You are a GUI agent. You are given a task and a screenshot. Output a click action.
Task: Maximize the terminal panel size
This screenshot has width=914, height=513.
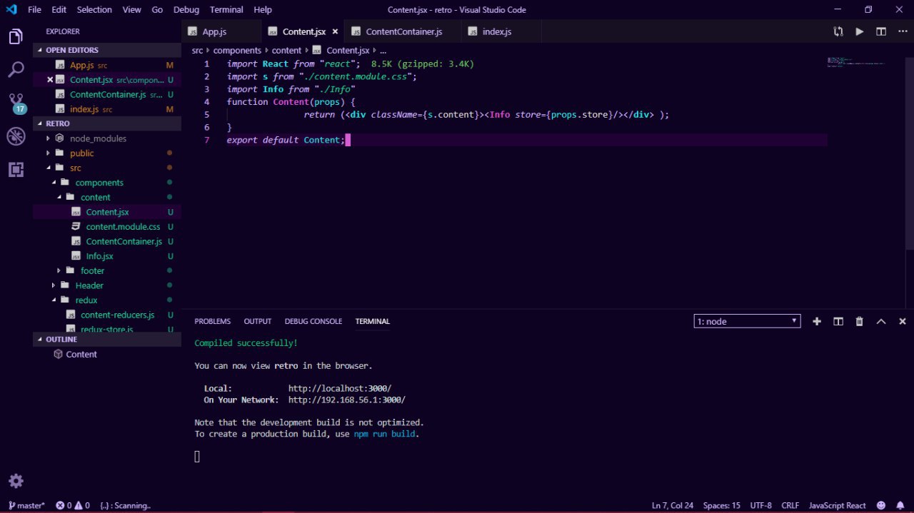coord(881,322)
